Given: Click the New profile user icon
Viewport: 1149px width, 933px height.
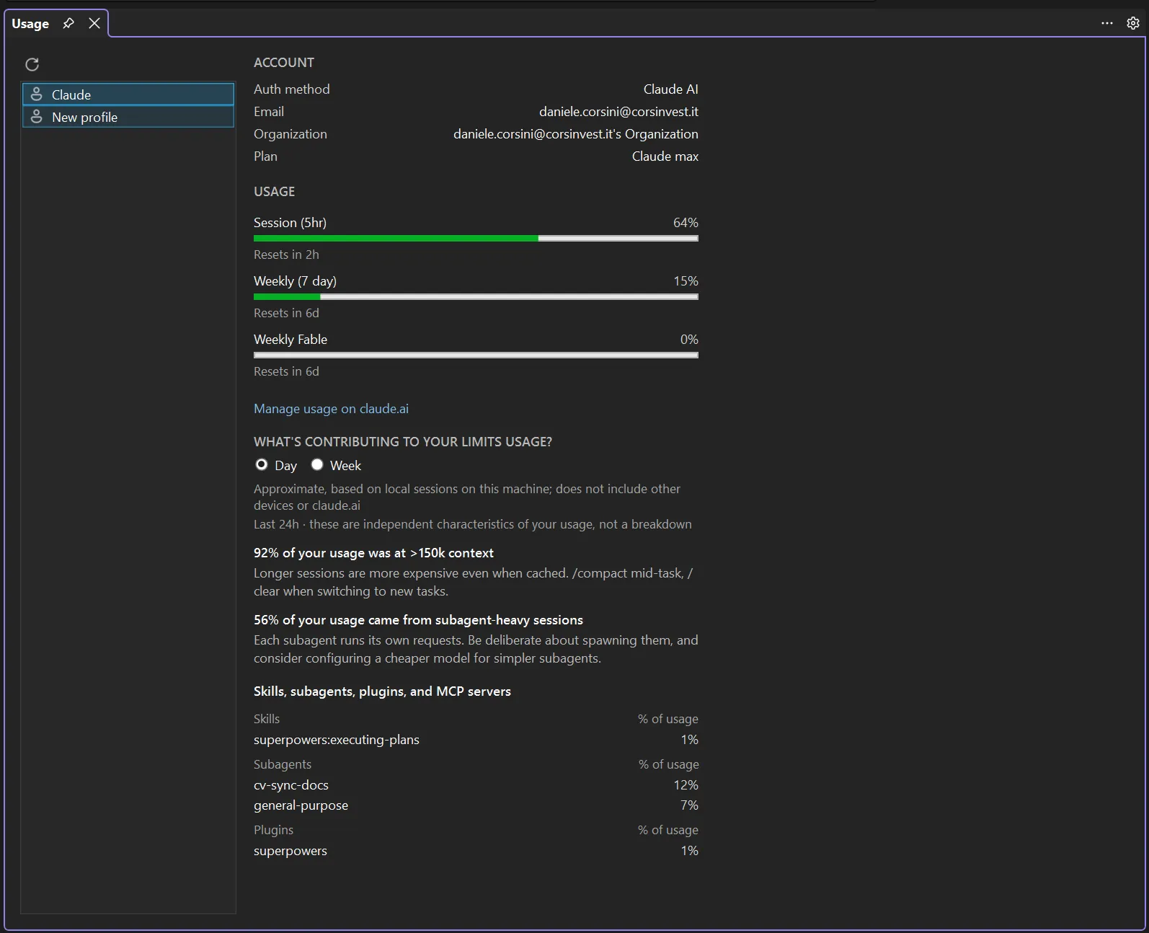Looking at the screenshot, I should click(x=37, y=117).
